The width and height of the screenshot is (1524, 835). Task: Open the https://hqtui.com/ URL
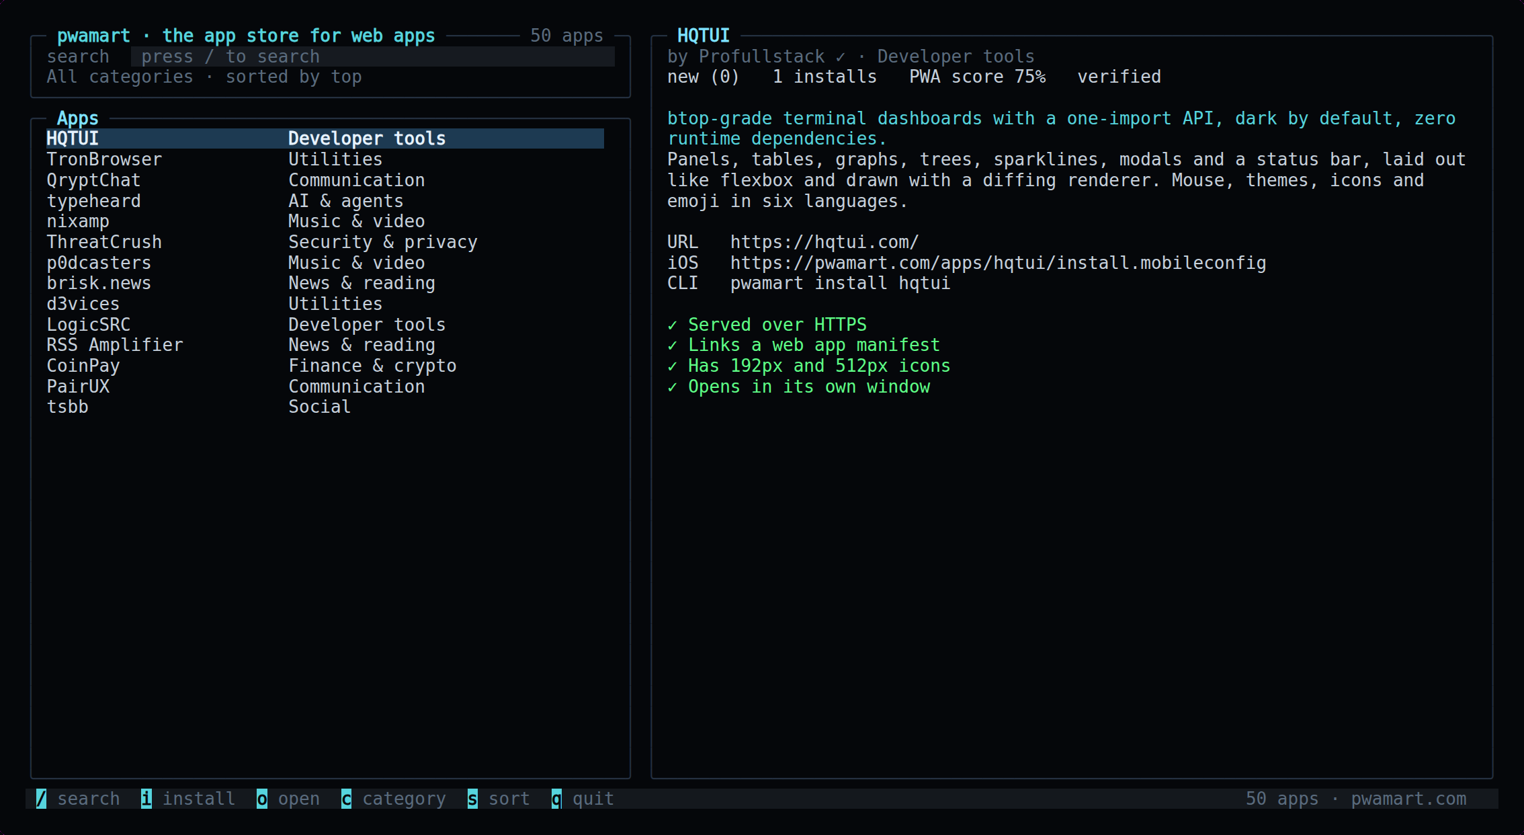coord(824,242)
